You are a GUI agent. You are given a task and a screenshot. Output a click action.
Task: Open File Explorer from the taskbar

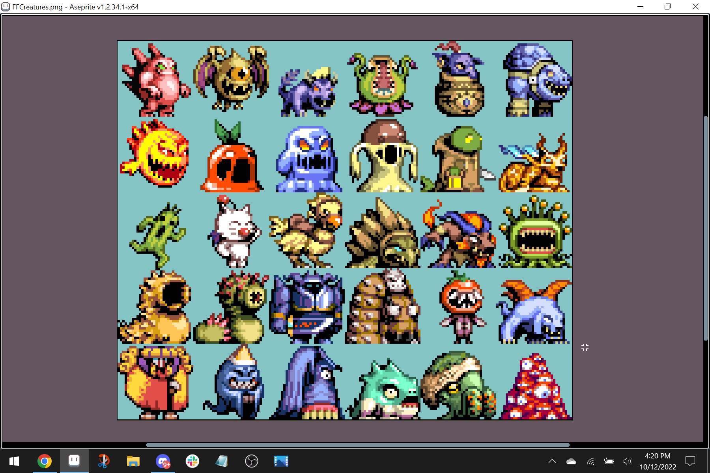click(133, 461)
